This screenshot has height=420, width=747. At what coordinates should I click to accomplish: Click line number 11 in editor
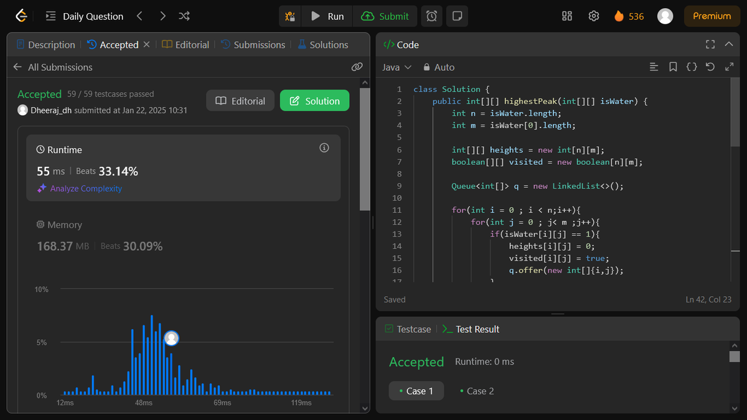point(398,210)
